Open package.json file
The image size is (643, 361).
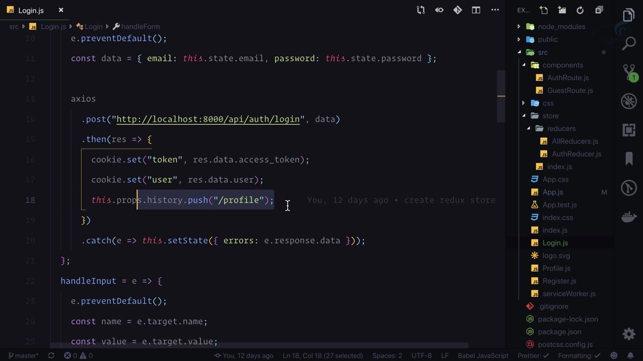click(x=559, y=332)
